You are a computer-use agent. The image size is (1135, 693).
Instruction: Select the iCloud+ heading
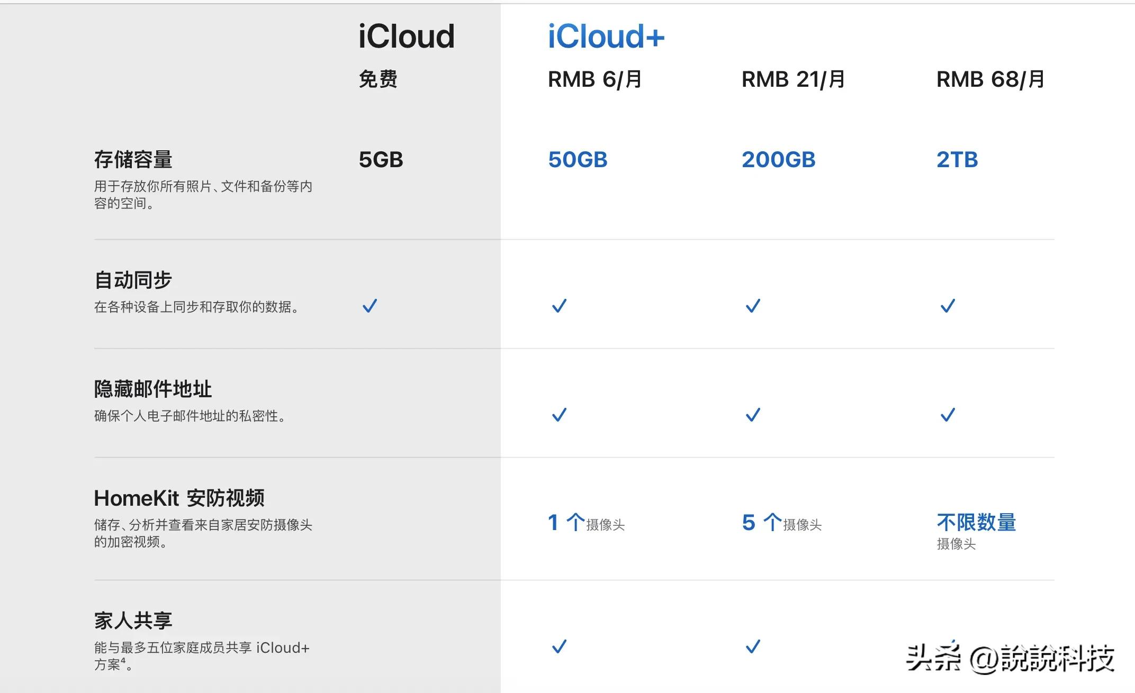(x=606, y=37)
